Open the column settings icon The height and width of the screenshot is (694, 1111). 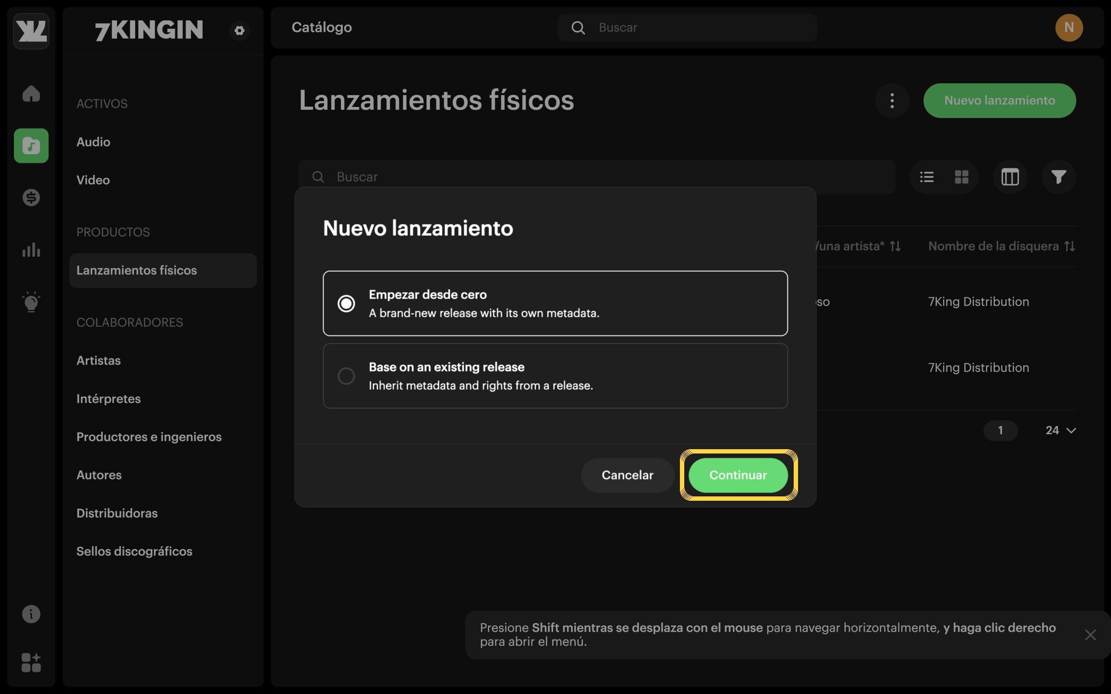pos(1010,177)
